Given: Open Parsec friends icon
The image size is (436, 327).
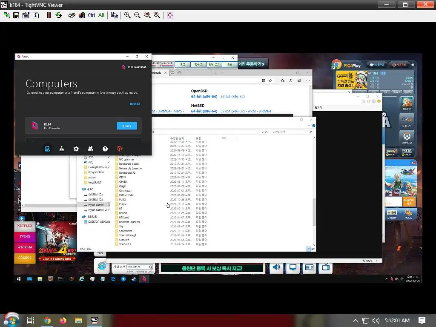Looking at the screenshot, I should click(91, 149).
